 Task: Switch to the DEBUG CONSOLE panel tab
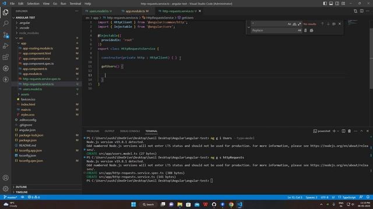click(x=130, y=131)
